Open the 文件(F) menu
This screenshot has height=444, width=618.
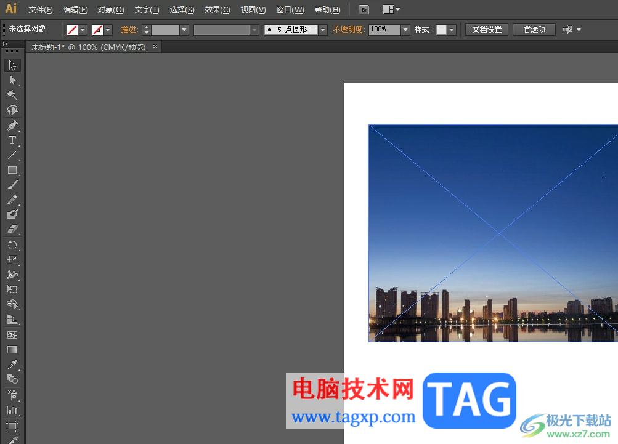pos(41,10)
